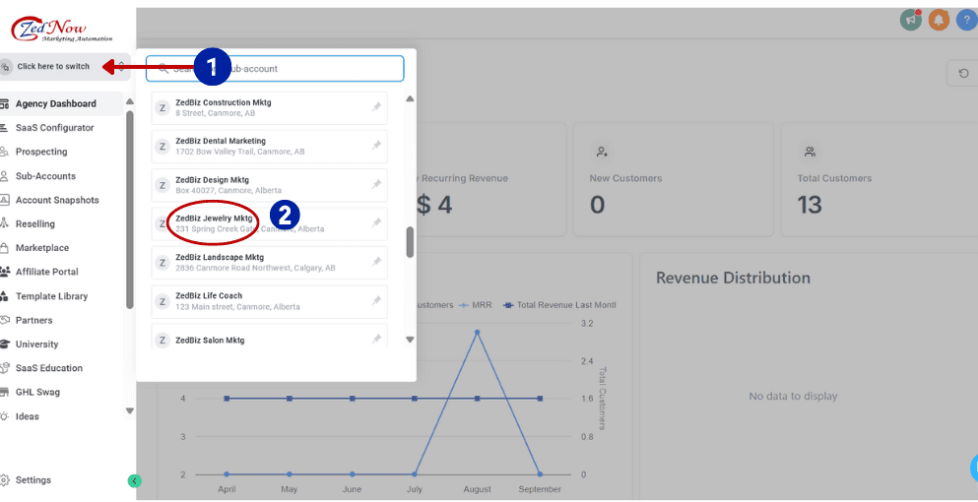Pin ZedBiz Construction Mktg sub-account

376,108
